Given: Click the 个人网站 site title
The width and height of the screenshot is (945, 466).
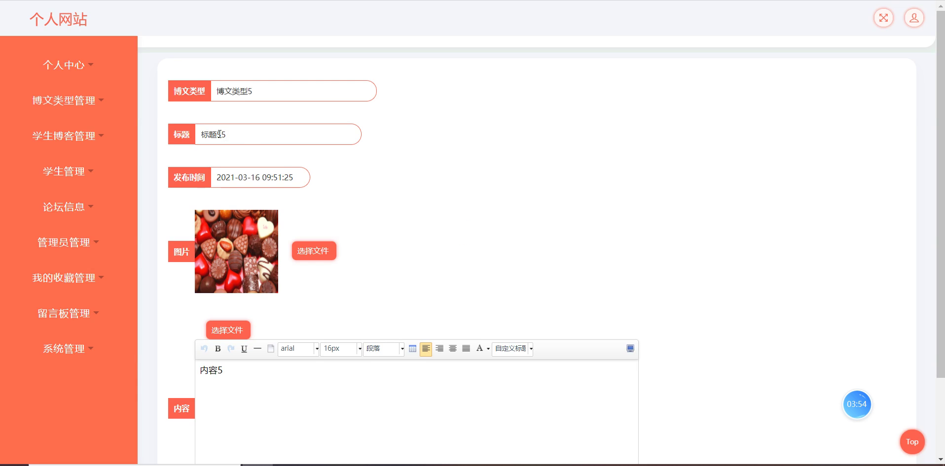Looking at the screenshot, I should coord(58,19).
